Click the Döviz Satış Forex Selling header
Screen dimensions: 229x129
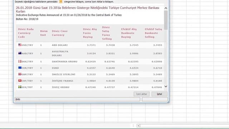[x=107, y=33]
